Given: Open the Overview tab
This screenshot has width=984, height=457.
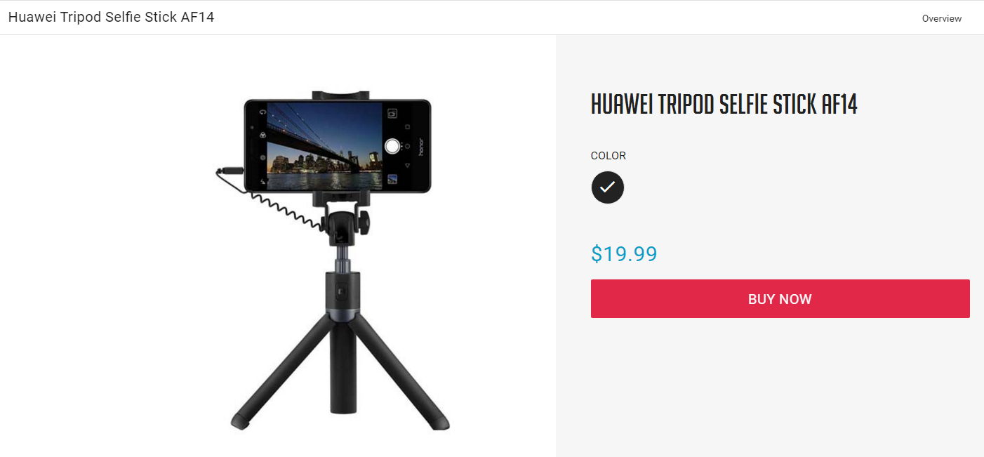Looking at the screenshot, I should (942, 18).
